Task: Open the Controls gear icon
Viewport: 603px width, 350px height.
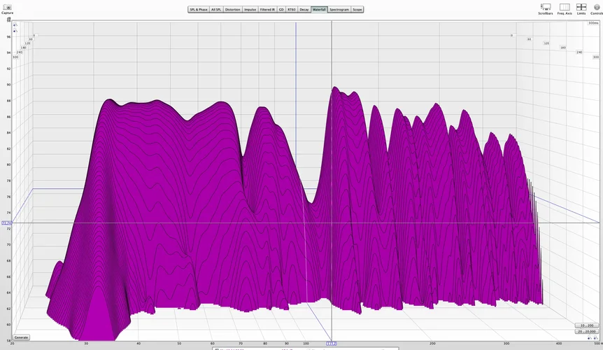Action: tap(597, 7)
